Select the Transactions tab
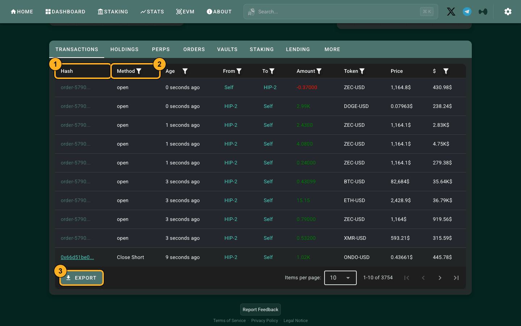The height and width of the screenshot is (326, 521). [77, 49]
